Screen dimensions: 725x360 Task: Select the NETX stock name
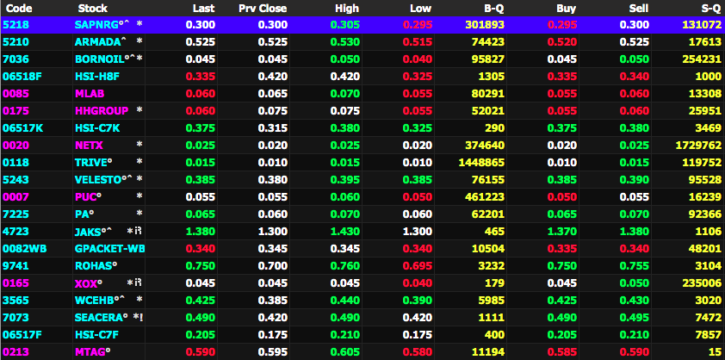(89, 146)
